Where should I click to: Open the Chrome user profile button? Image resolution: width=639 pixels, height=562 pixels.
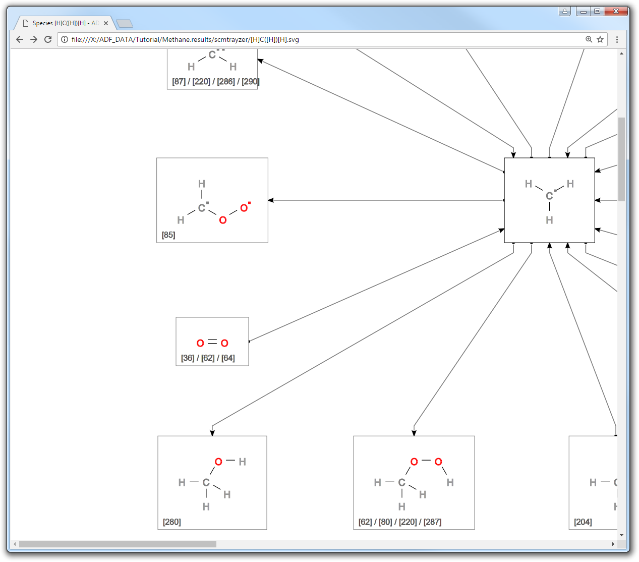tap(565, 11)
